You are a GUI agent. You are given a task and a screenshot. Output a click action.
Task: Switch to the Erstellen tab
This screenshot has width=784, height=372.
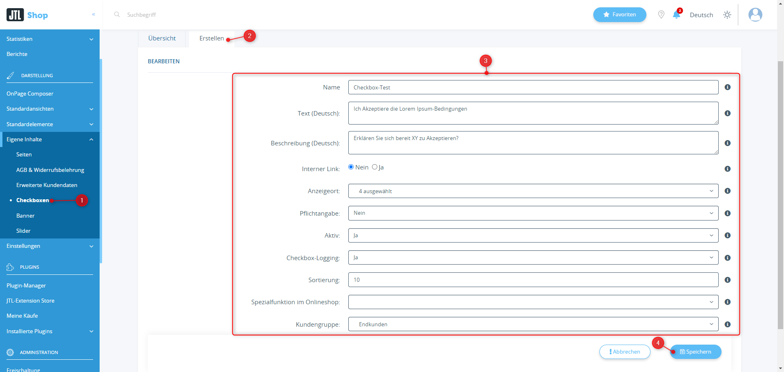tap(212, 38)
